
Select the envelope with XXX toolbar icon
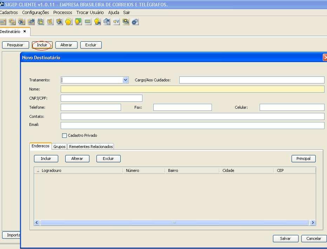tap(88, 21)
